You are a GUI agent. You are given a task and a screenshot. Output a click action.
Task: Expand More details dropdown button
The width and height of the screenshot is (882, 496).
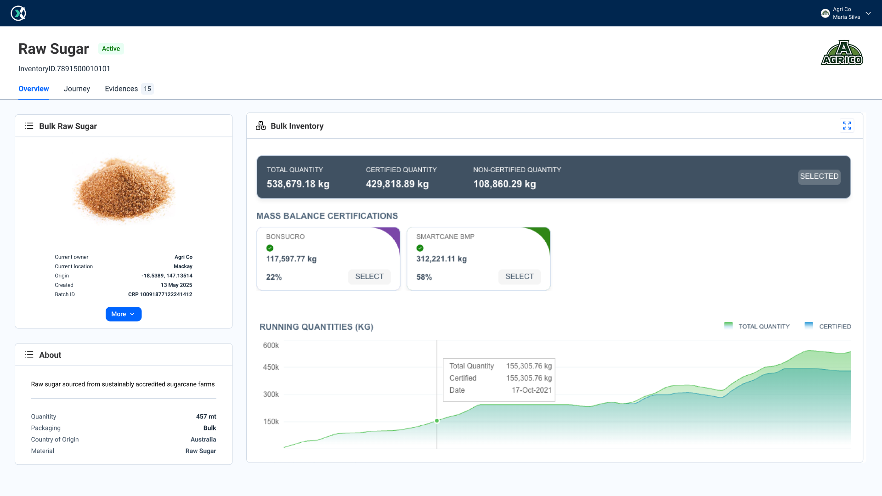(123, 314)
